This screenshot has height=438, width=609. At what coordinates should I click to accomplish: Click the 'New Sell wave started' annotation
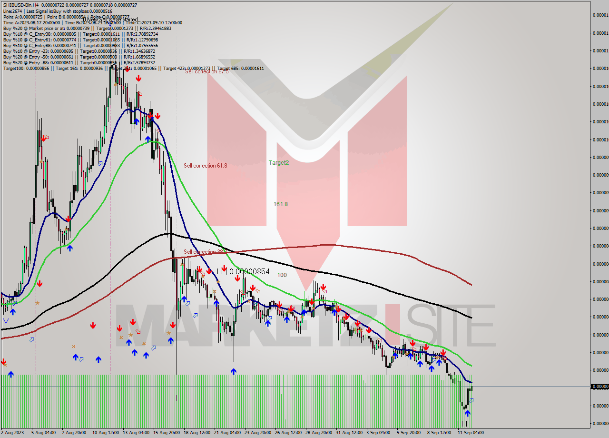[110, 20]
